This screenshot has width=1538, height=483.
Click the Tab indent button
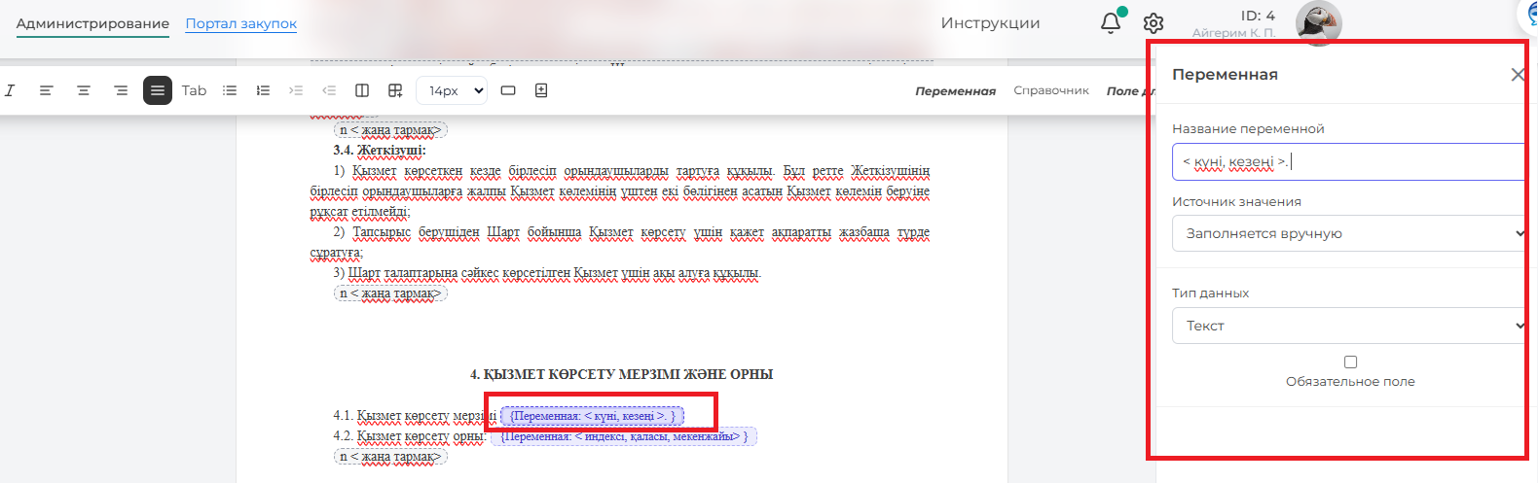[194, 90]
